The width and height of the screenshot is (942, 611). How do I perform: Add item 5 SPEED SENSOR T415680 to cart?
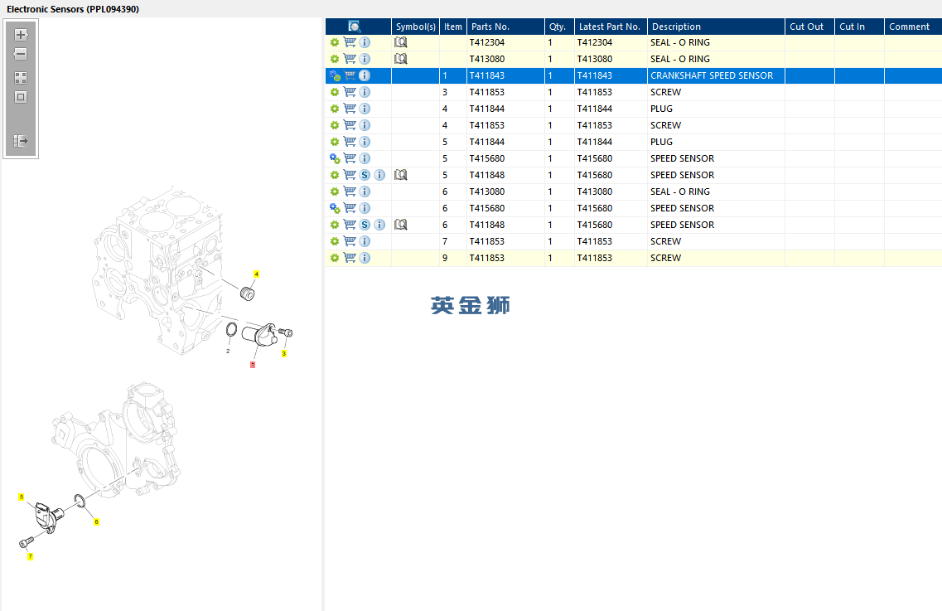[x=350, y=158]
